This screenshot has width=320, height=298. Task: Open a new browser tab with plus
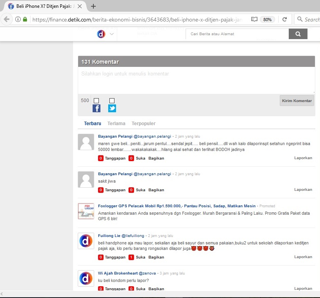pos(93,6)
